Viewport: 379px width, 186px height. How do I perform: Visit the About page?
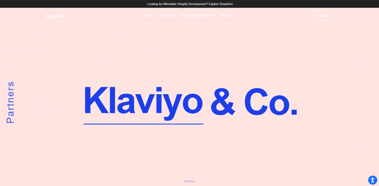coord(225,16)
